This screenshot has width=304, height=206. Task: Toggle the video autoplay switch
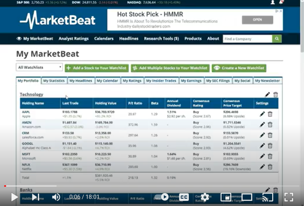click(164, 197)
